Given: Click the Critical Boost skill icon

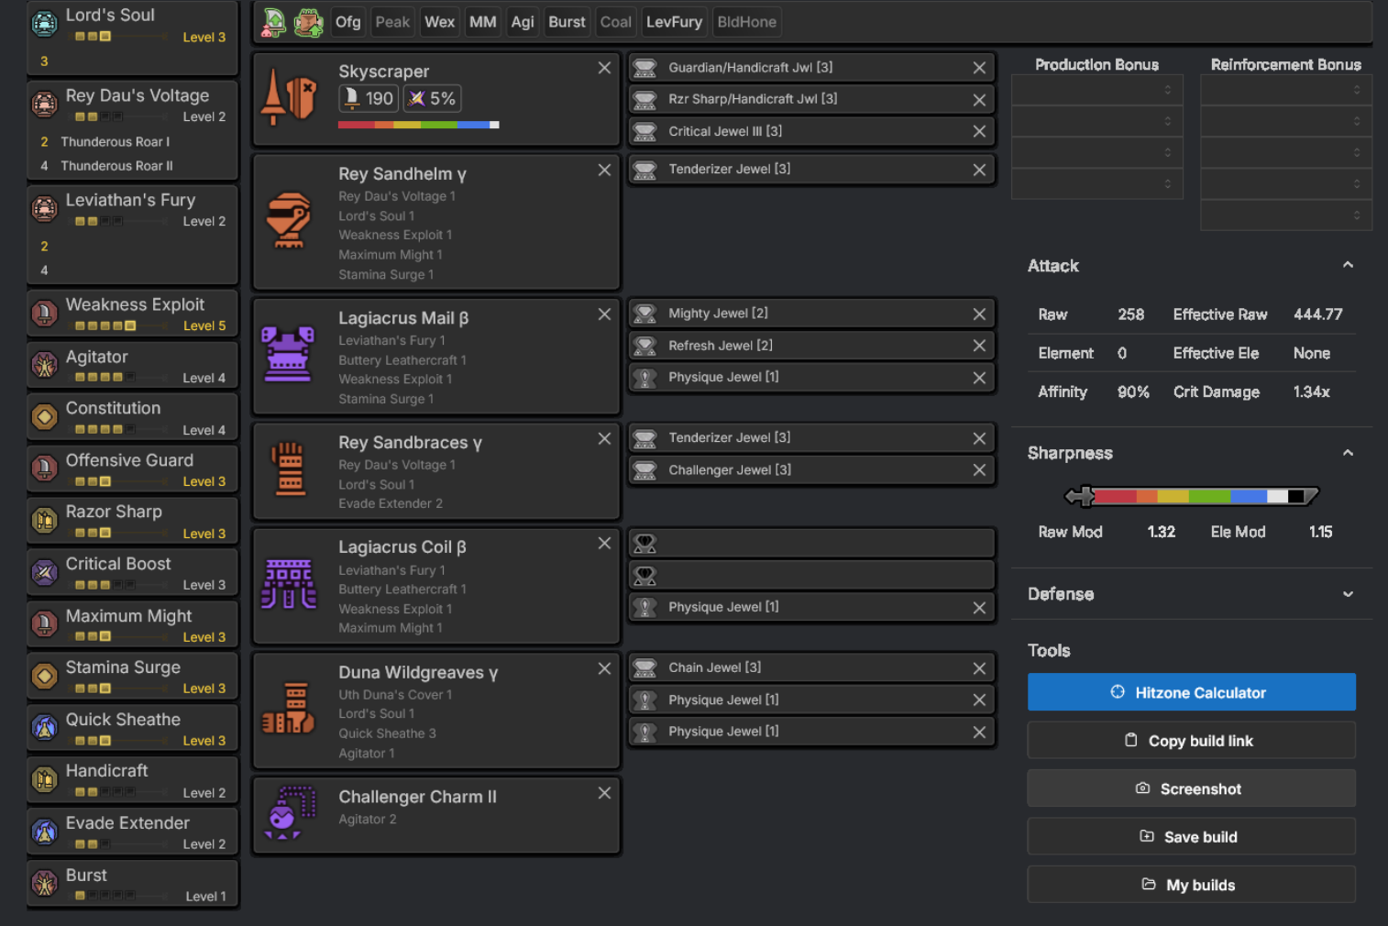Looking at the screenshot, I should (44, 572).
